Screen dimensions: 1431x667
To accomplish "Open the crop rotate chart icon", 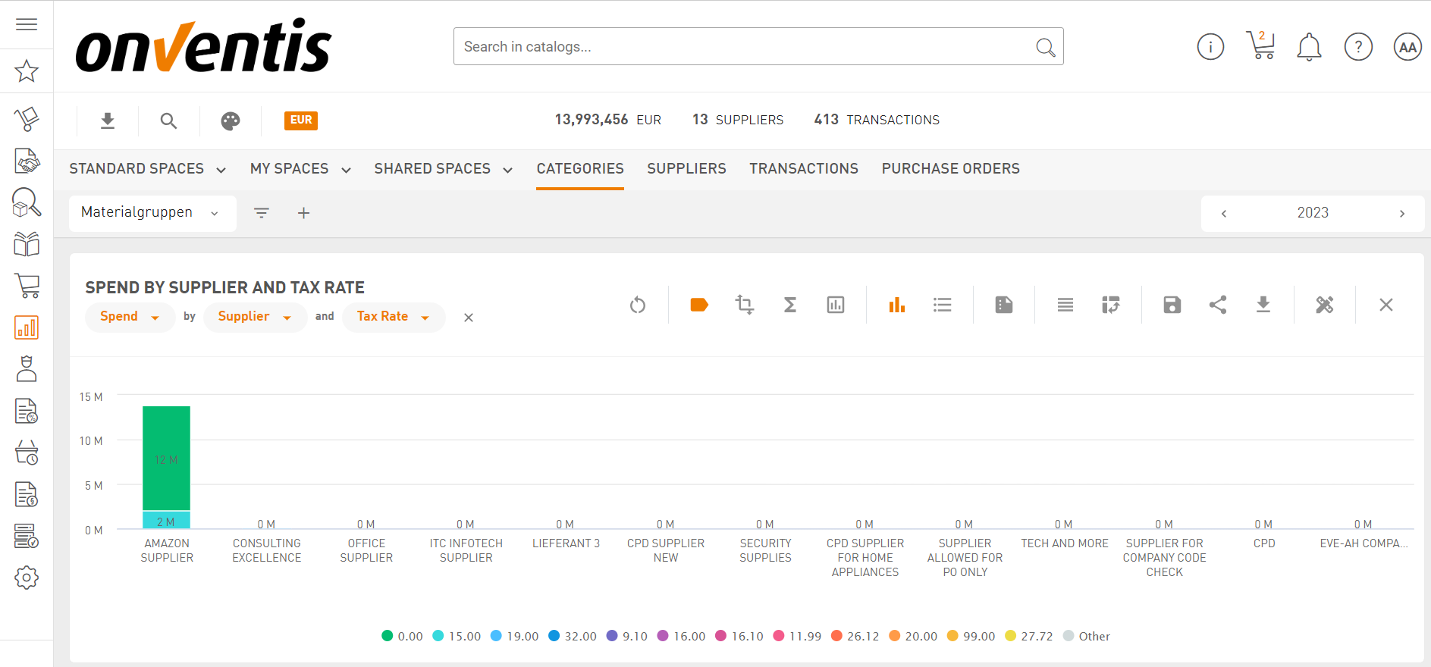I will [x=744, y=305].
